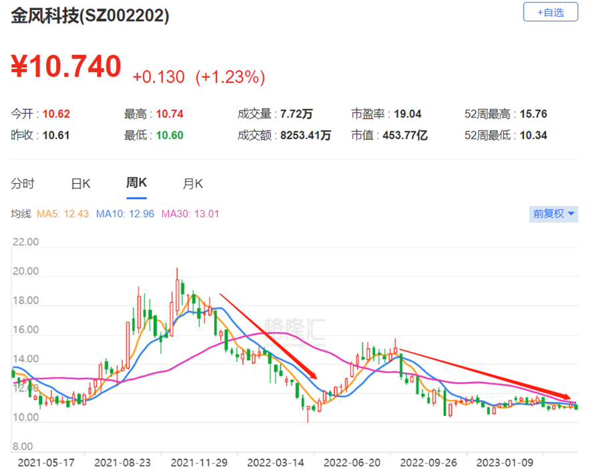
Task: Click the 14.00 price axis label
Action: tap(25, 359)
